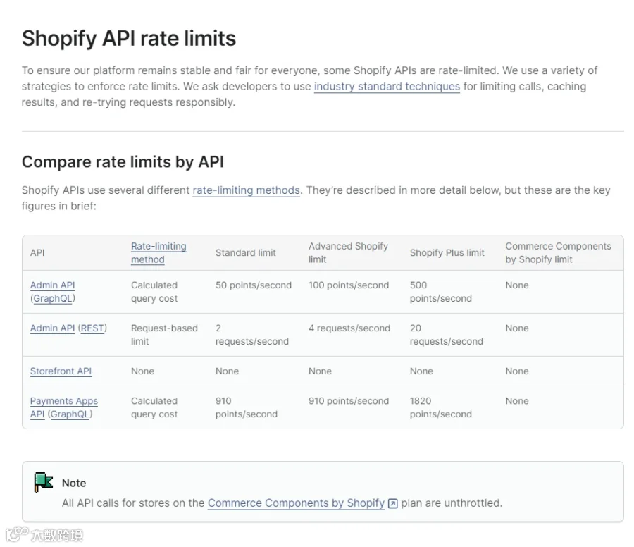Click the green flag Note icon
This screenshot has width=634, height=547.
click(43, 482)
